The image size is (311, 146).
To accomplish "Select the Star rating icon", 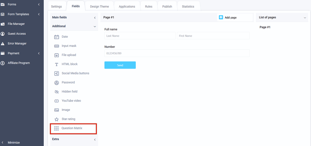I will [56, 119].
